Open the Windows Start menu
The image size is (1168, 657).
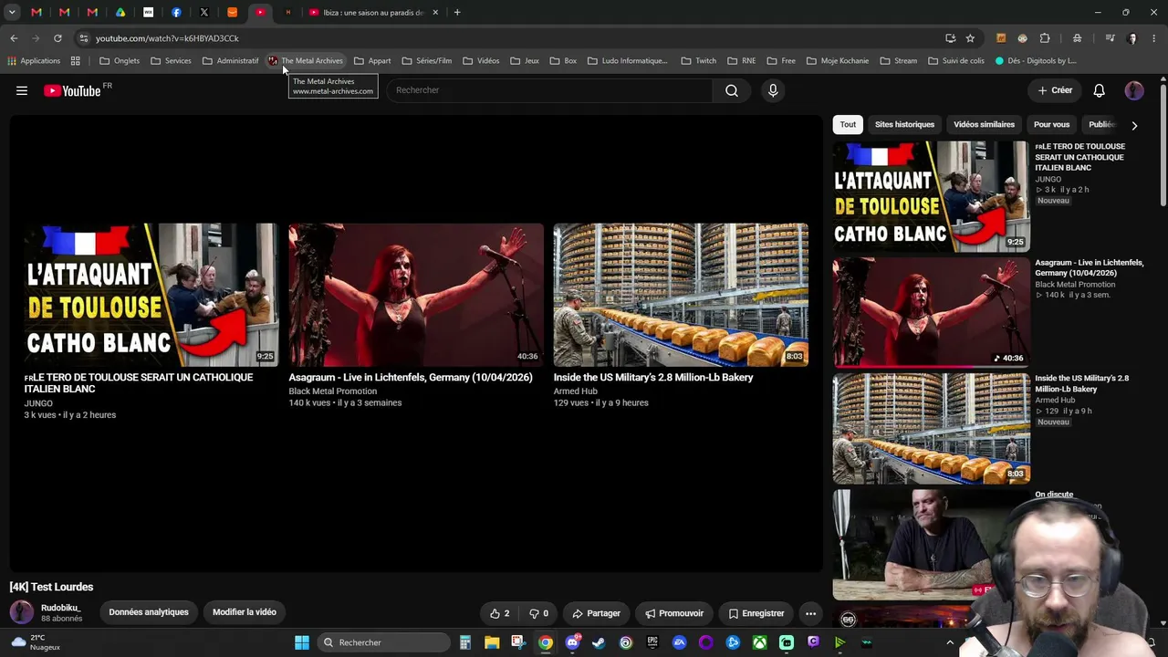click(x=302, y=642)
